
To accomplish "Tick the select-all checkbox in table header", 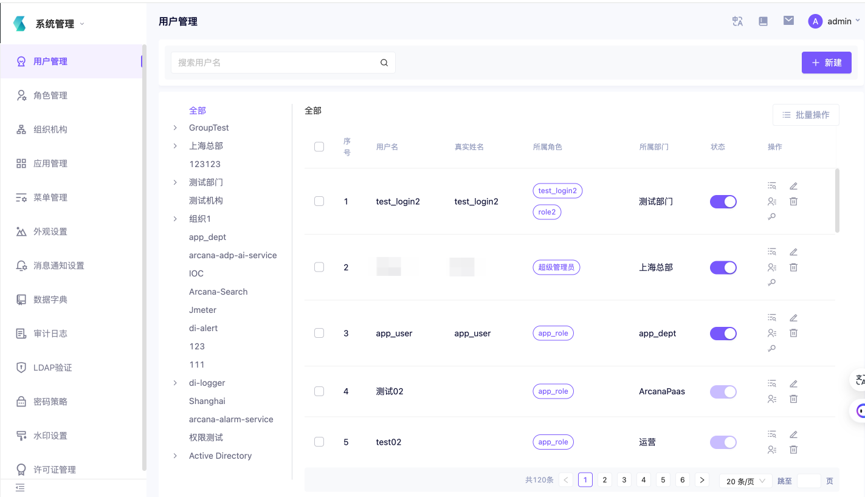I will click(x=319, y=146).
